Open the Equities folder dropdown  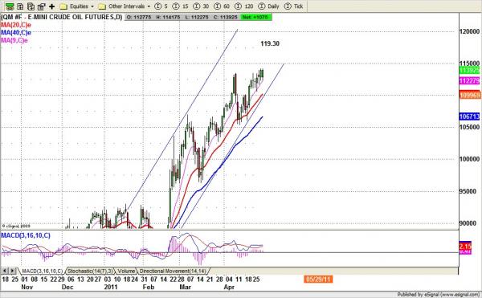(77, 6)
